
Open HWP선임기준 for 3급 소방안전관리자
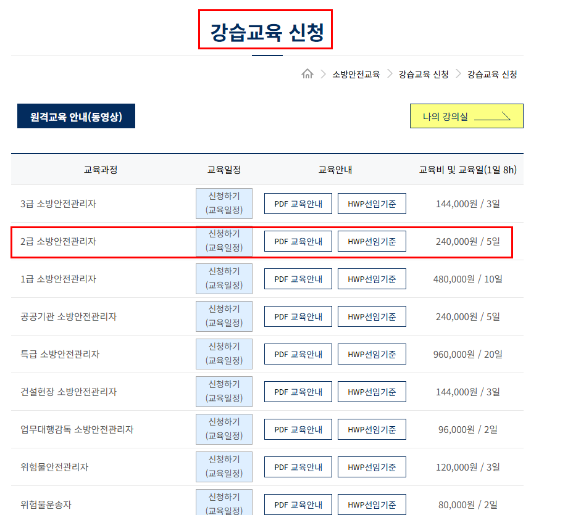click(x=372, y=204)
